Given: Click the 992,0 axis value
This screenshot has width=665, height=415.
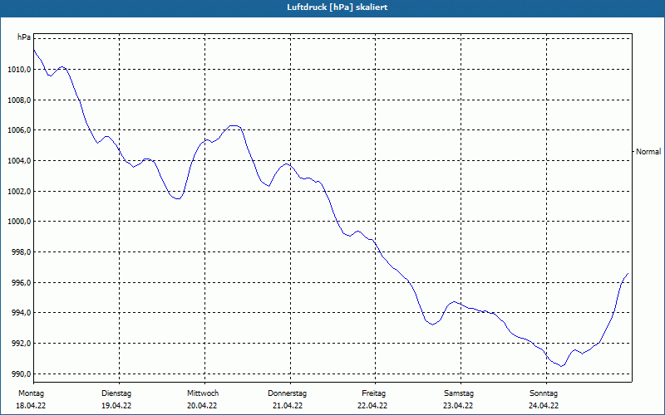Looking at the screenshot, I should point(22,344).
